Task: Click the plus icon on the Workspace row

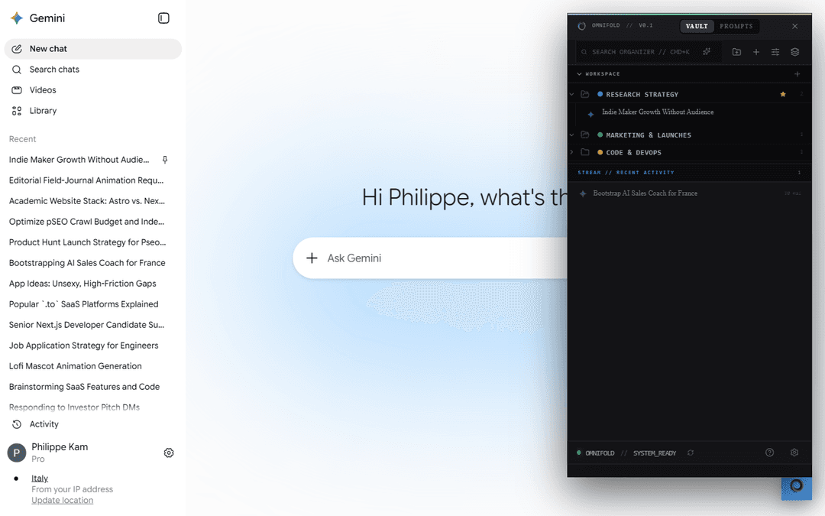Action: (x=797, y=73)
